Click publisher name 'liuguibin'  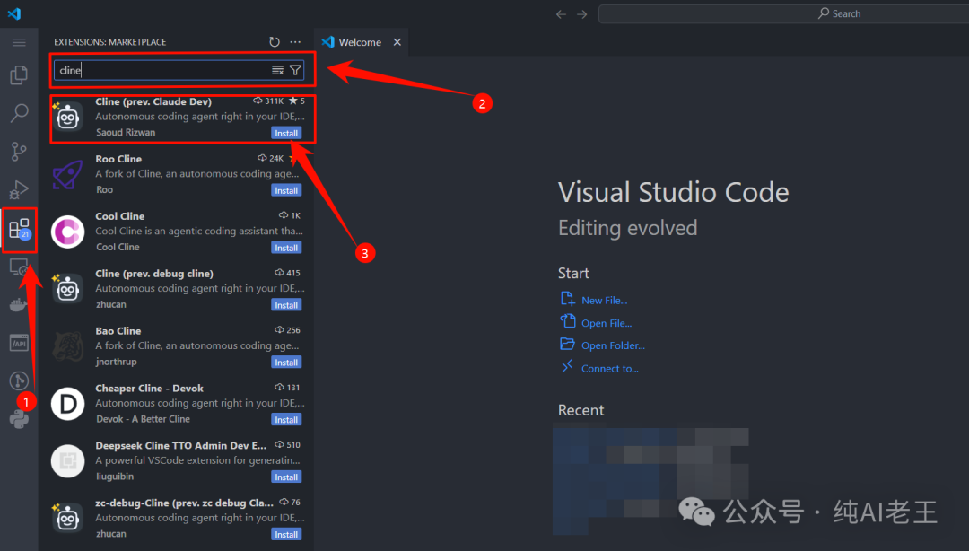click(115, 477)
